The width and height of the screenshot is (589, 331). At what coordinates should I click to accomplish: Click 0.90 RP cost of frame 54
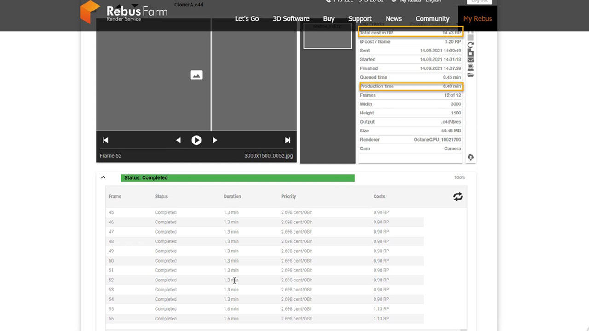pyautogui.click(x=381, y=299)
